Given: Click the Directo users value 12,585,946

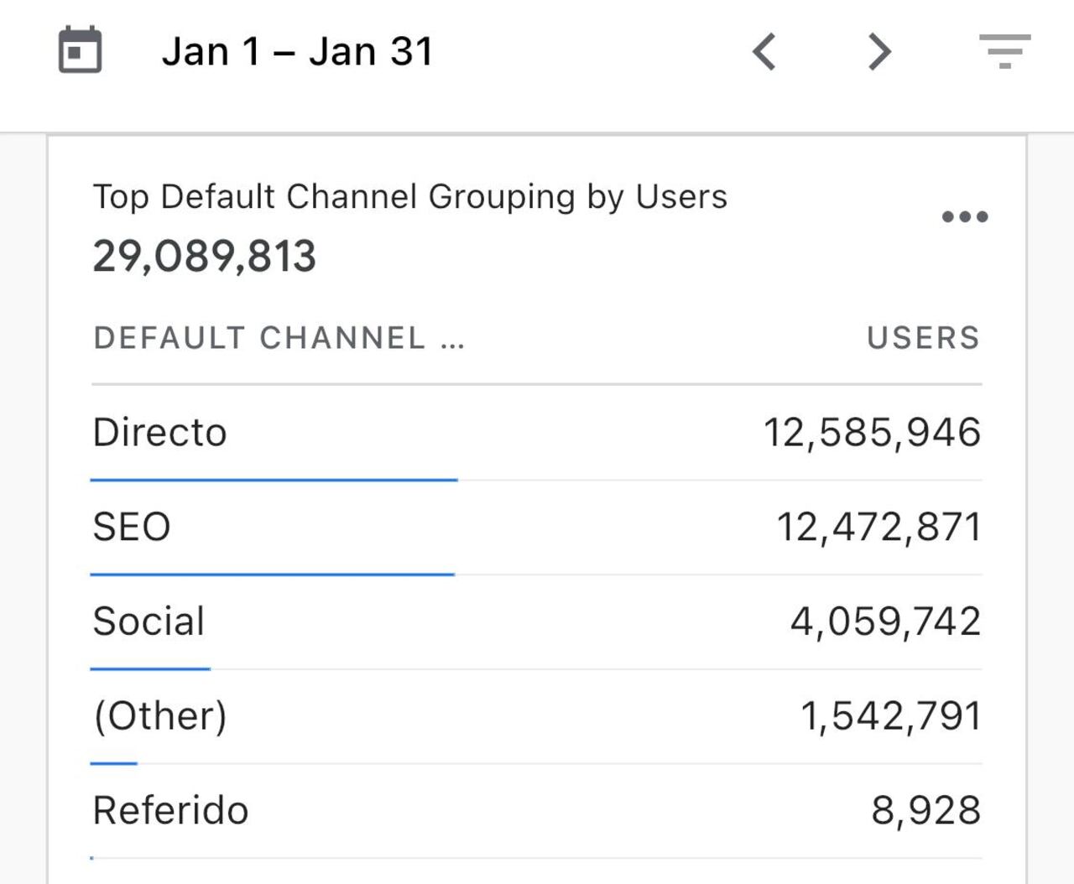Looking at the screenshot, I should point(872,433).
